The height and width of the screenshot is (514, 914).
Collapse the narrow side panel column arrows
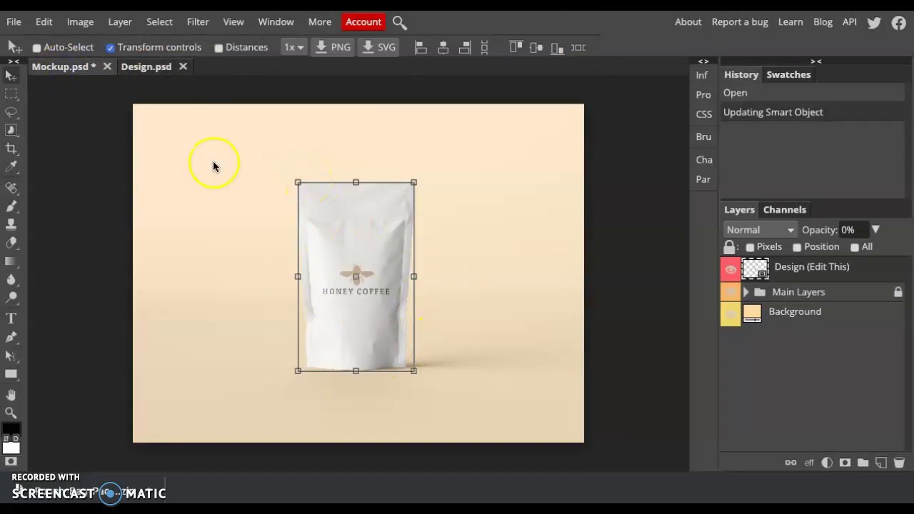point(703,61)
